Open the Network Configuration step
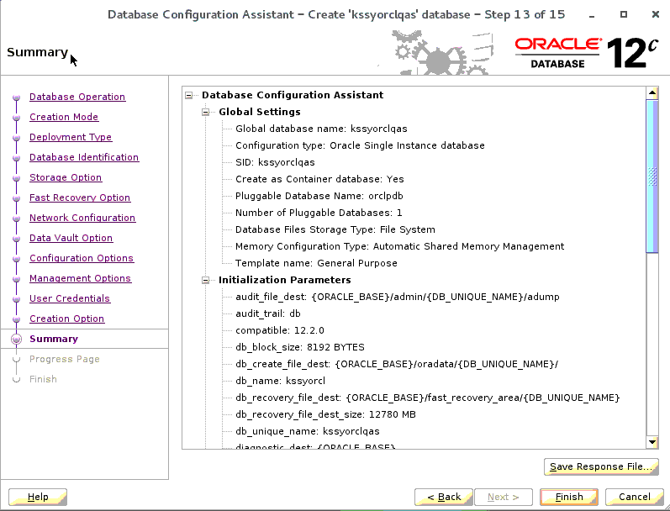Screen dimensions: 670x511 [82, 218]
